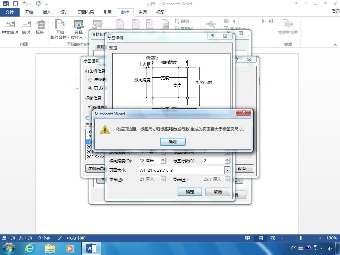Click label rows number field

pos(214,161)
